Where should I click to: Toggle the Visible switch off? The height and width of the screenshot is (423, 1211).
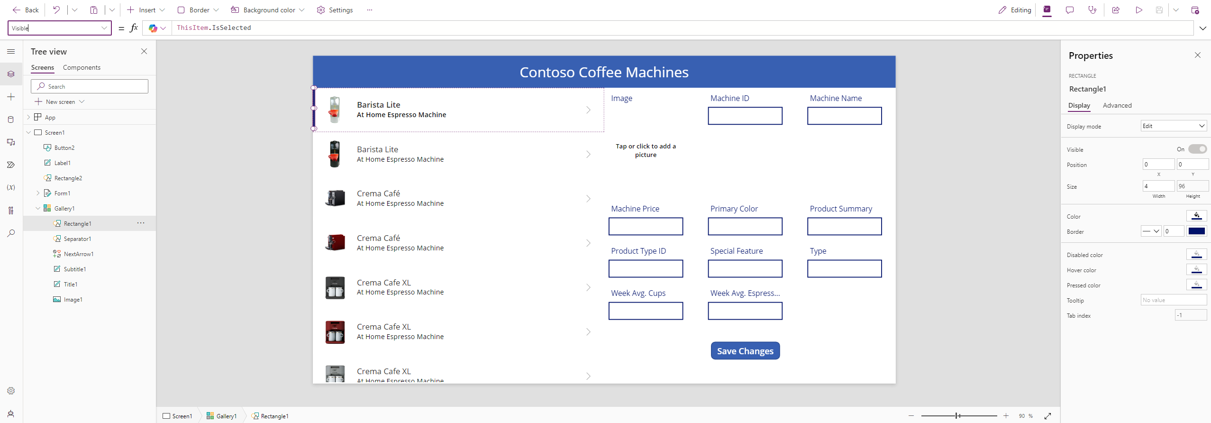[x=1197, y=149]
